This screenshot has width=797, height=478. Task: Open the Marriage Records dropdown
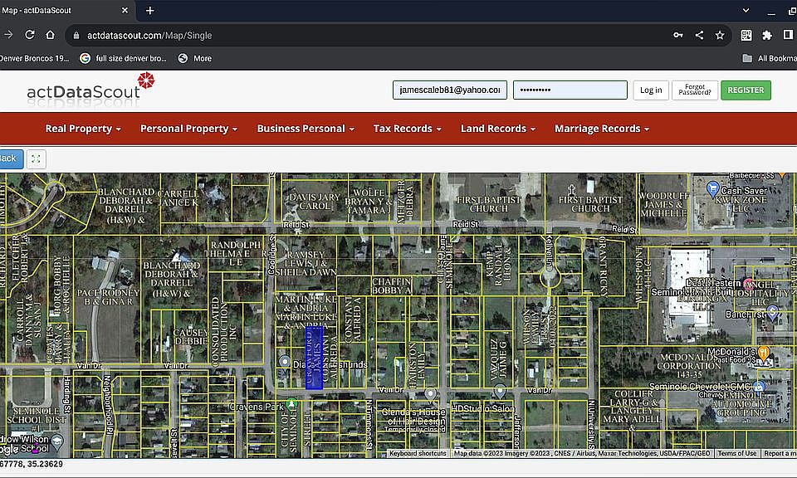point(602,129)
